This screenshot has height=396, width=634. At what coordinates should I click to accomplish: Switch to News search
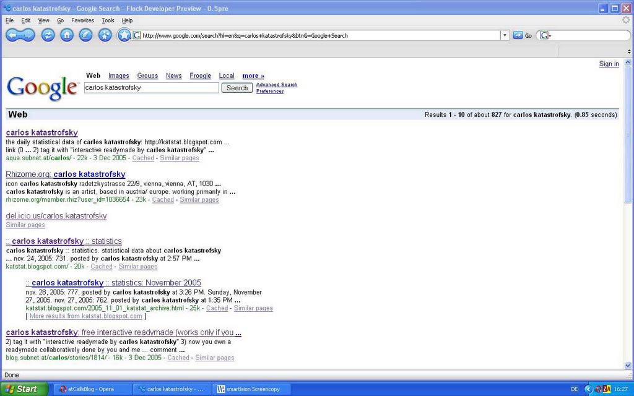(174, 75)
